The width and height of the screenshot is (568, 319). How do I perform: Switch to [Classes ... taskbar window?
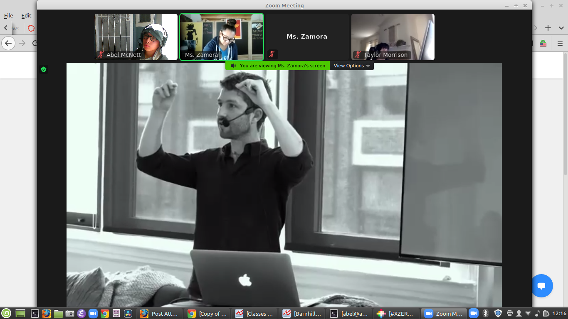tap(254, 314)
